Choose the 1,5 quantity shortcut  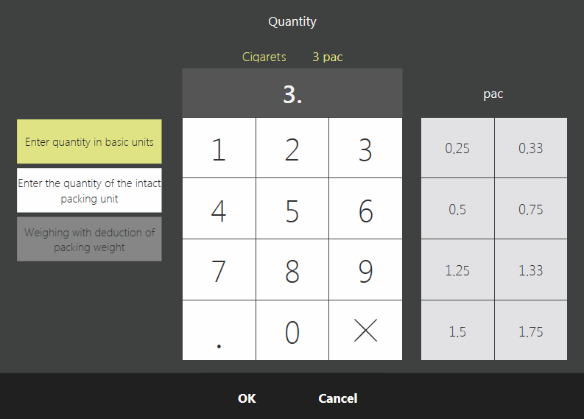pyautogui.click(x=457, y=331)
